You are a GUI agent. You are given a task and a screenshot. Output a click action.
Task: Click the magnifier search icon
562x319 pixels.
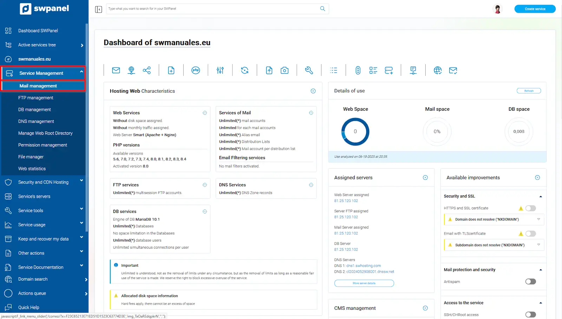[x=322, y=9]
